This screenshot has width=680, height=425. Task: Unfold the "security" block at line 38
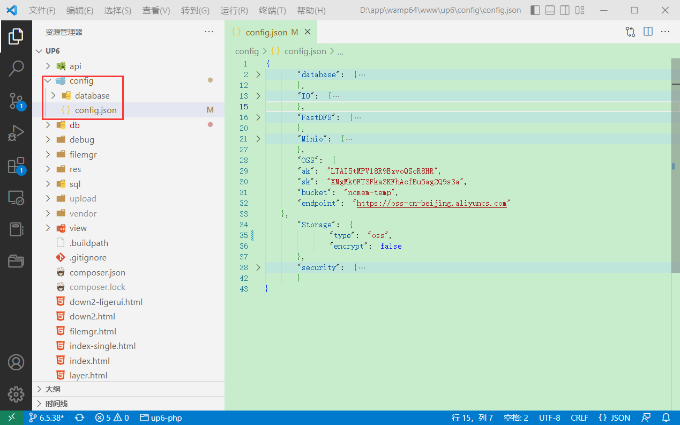click(x=258, y=267)
